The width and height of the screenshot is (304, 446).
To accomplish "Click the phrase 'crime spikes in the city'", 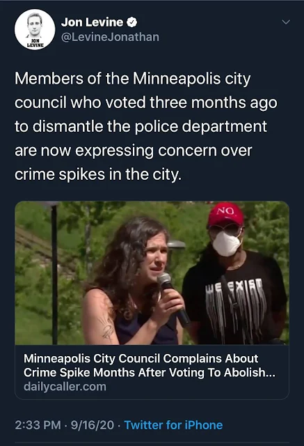I will tap(97, 174).
